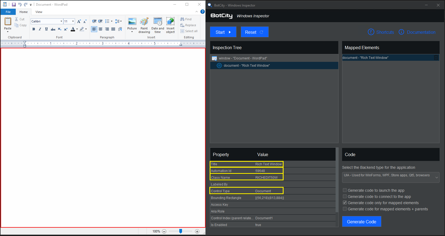
Task: Open the highlight color dropdown arrow
Action: (x=86, y=29)
